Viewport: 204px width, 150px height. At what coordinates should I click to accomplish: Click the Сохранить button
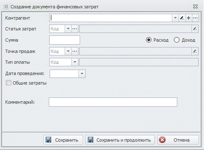pyautogui.click(x=63, y=140)
